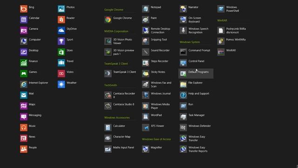Launch the Messaging app icon

[24, 117]
